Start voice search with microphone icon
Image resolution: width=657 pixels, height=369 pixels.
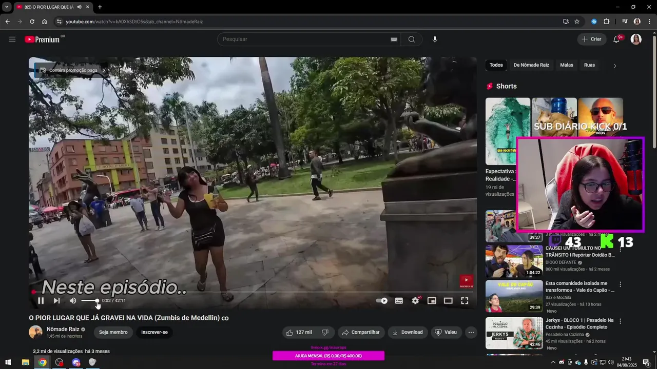coord(435,39)
